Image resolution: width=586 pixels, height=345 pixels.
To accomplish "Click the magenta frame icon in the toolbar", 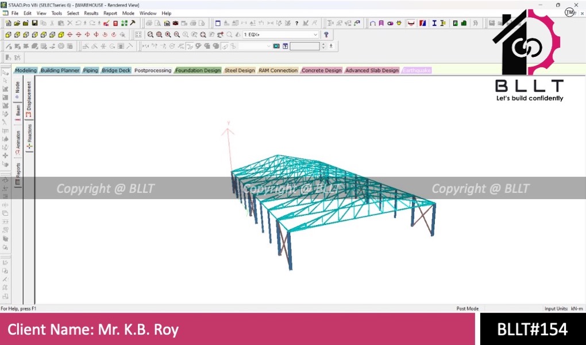I will [x=381, y=23].
